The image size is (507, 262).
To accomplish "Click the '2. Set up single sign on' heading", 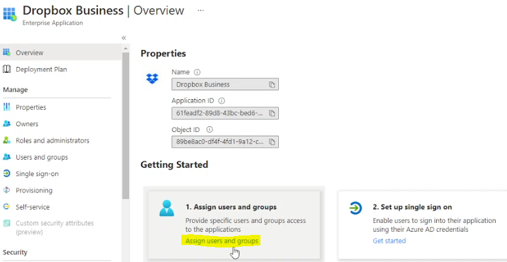I will coord(412,206).
